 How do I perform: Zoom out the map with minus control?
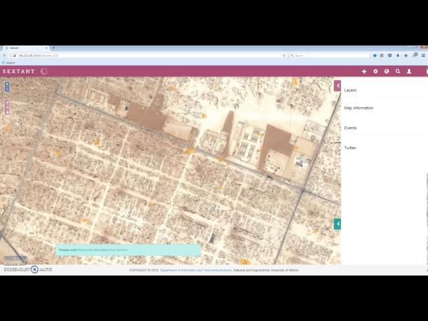tap(7, 89)
